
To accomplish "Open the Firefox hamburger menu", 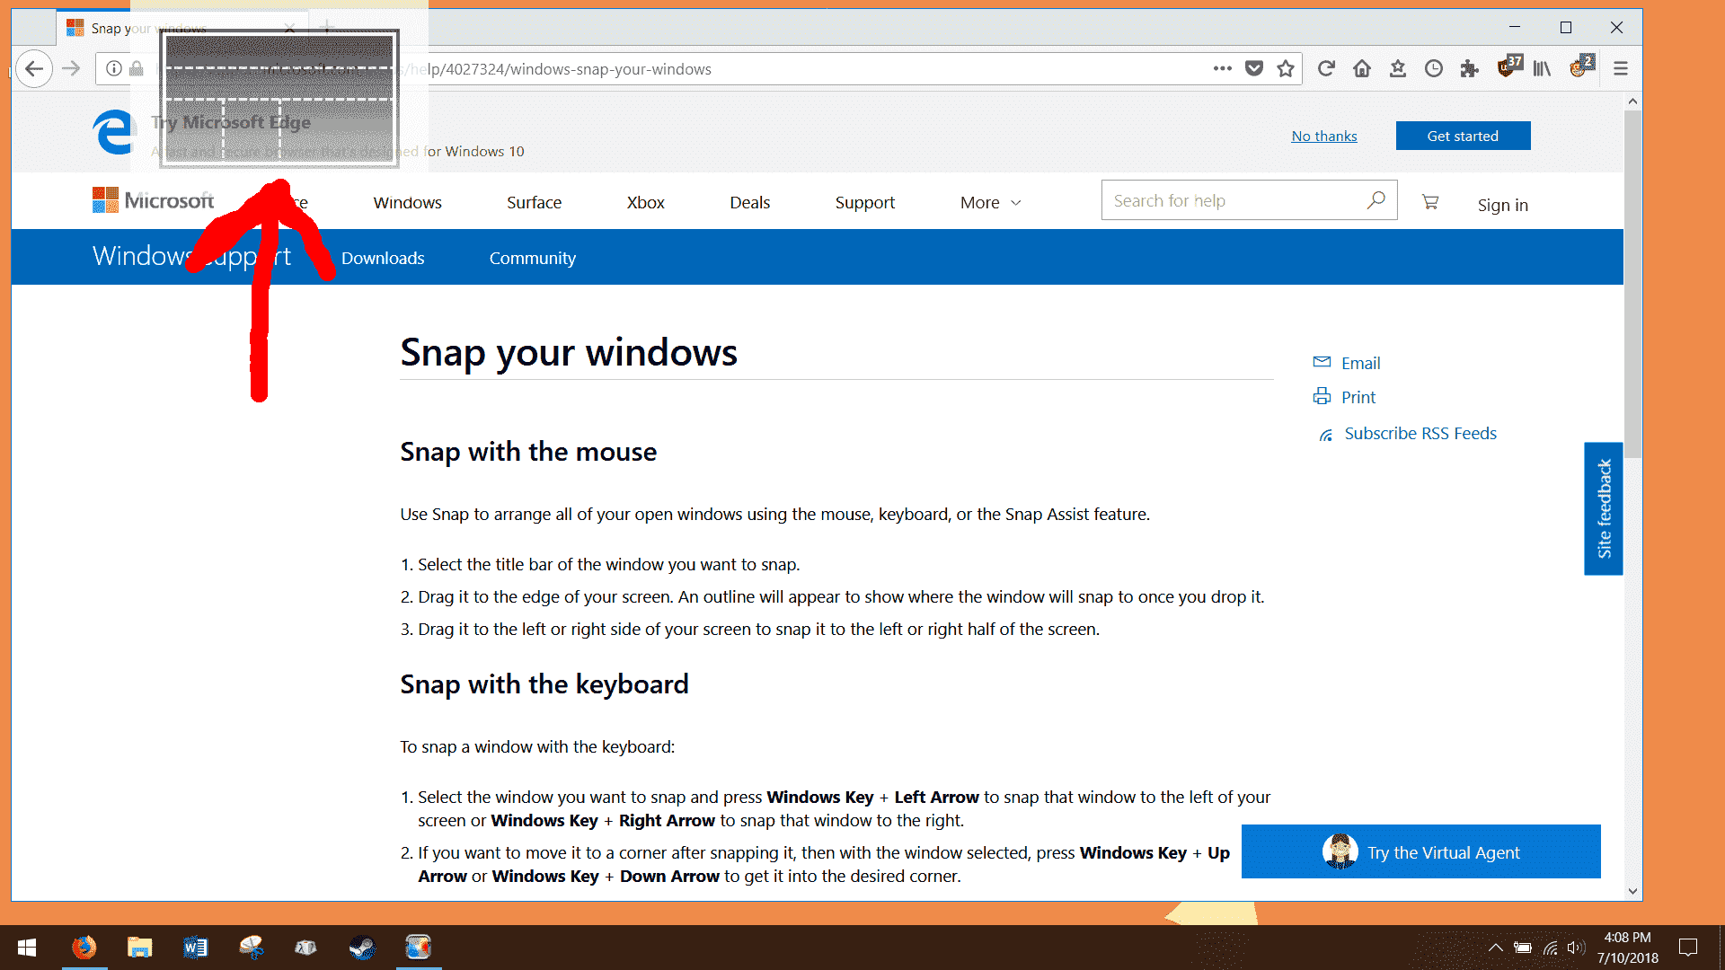I will click(x=1621, y=68).
